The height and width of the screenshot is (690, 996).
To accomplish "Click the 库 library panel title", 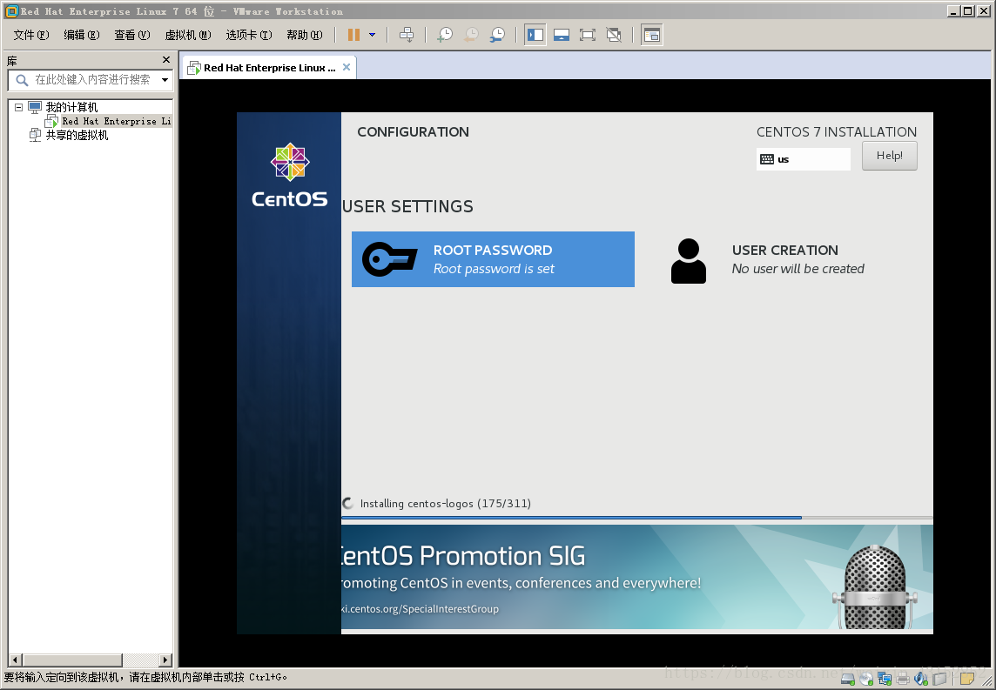I will 12,61.
